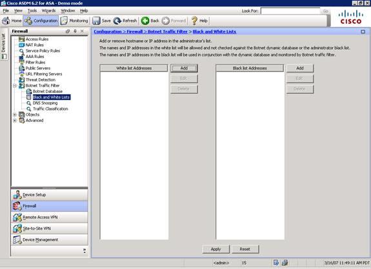Select DNS Snooping in the tree
371x269 pixels.
45,103
